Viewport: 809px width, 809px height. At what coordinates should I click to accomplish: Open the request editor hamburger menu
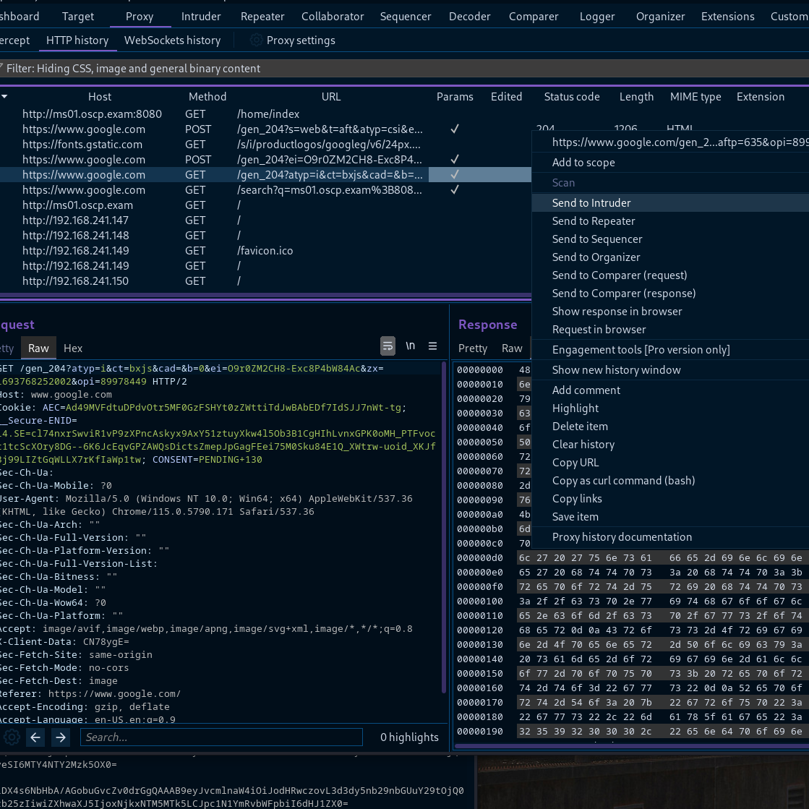(x=433, y=346)
